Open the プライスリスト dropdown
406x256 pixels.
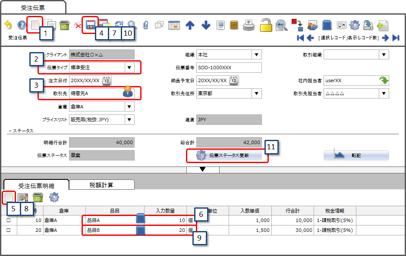tap(129, 120)
